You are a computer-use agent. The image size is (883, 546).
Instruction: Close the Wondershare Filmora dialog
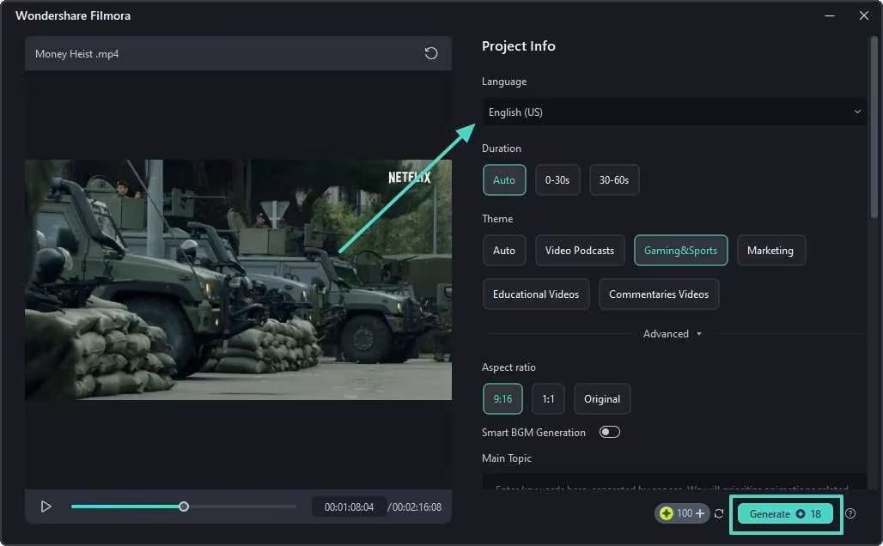(x=864, y=15)
